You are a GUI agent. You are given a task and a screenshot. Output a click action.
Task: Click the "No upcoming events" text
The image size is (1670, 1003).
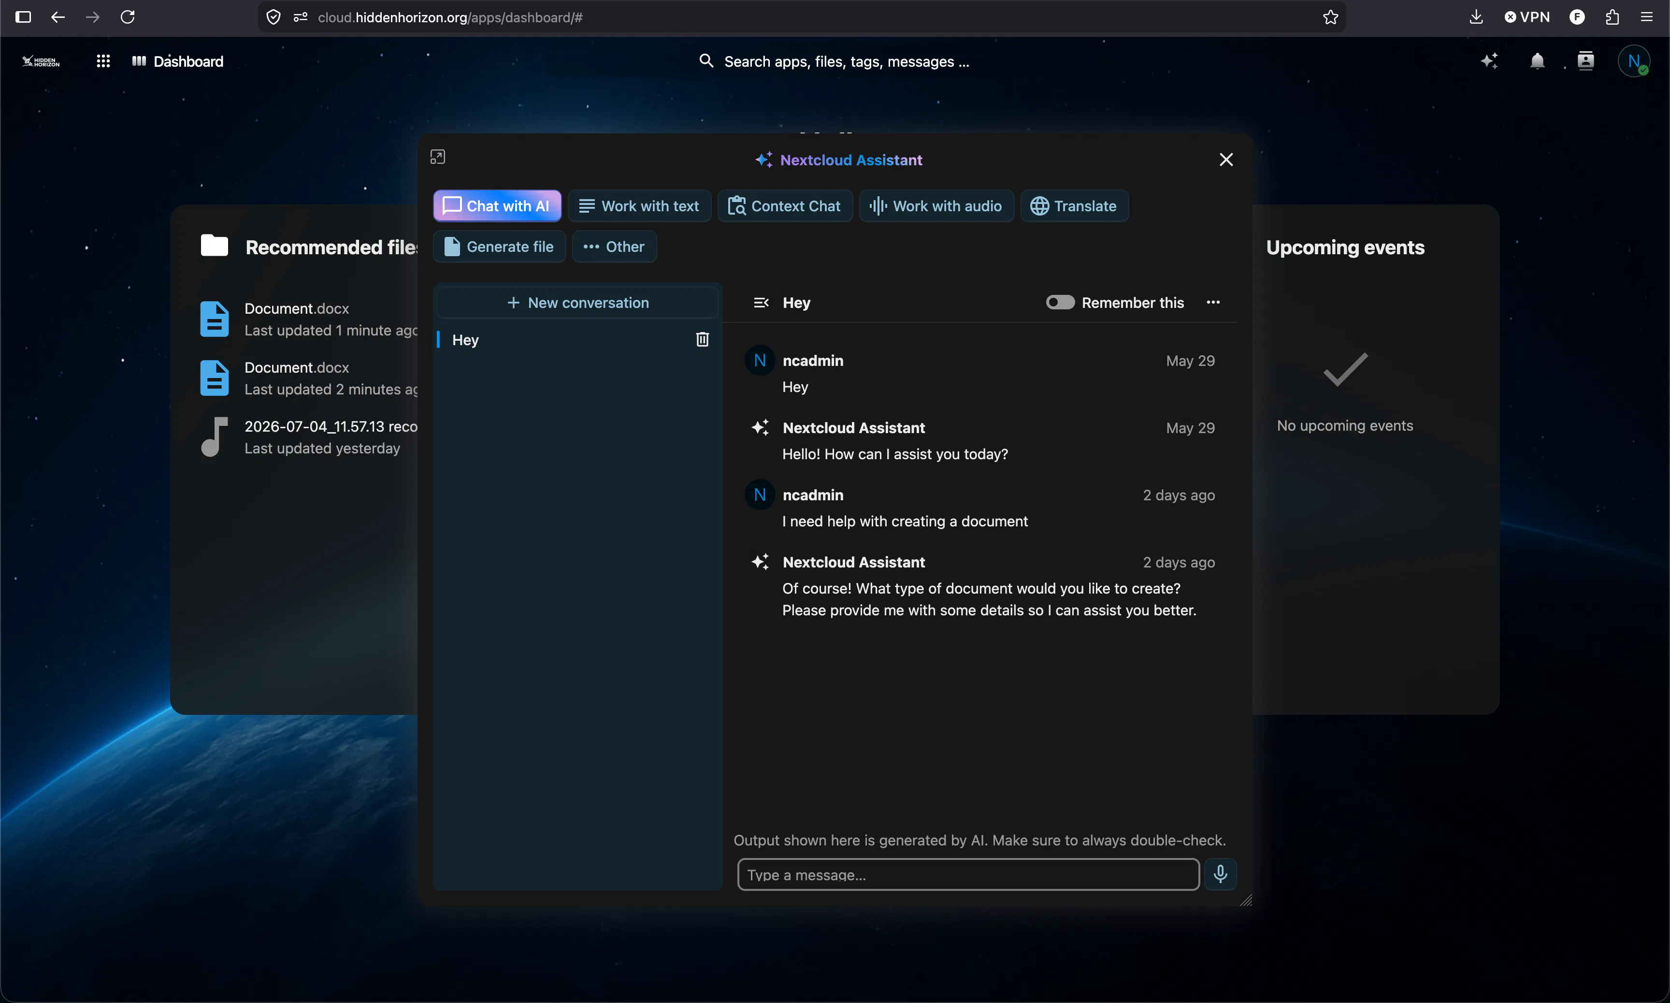[x=1344, y=426]
